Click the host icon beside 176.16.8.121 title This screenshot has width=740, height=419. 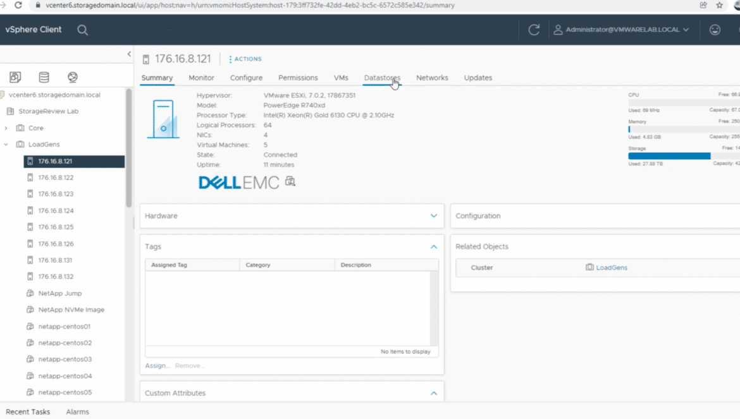tap(146, 59)
